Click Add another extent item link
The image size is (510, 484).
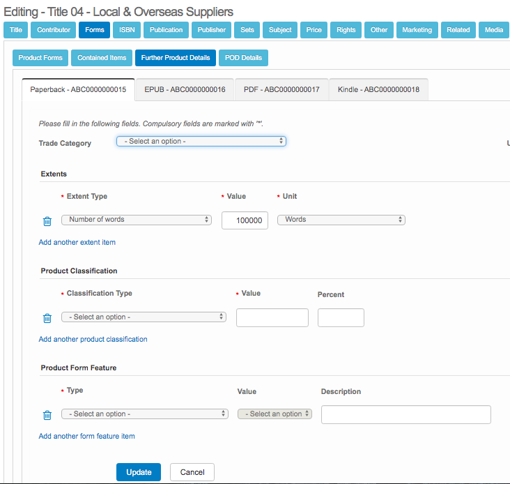click(77, 243)
